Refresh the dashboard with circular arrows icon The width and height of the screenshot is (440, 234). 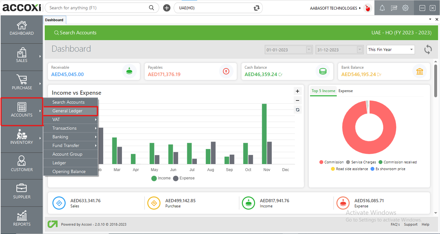(x=428, y=49)
